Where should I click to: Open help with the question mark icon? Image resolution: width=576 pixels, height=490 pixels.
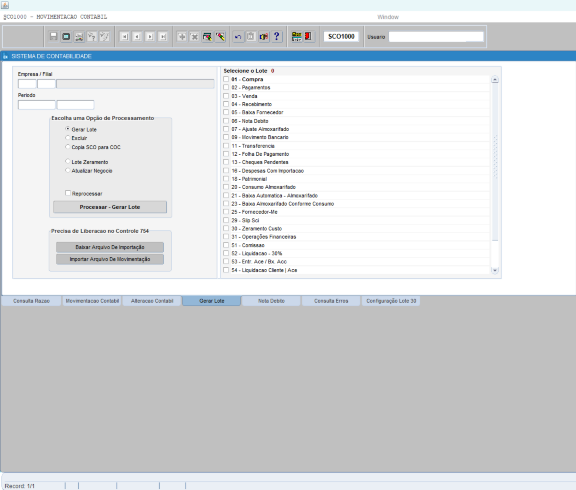pos(277,37)
